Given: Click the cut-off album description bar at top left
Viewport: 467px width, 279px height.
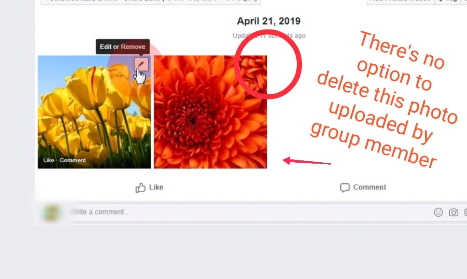Looking at the screenshot, I should click(x=151, y=2).
